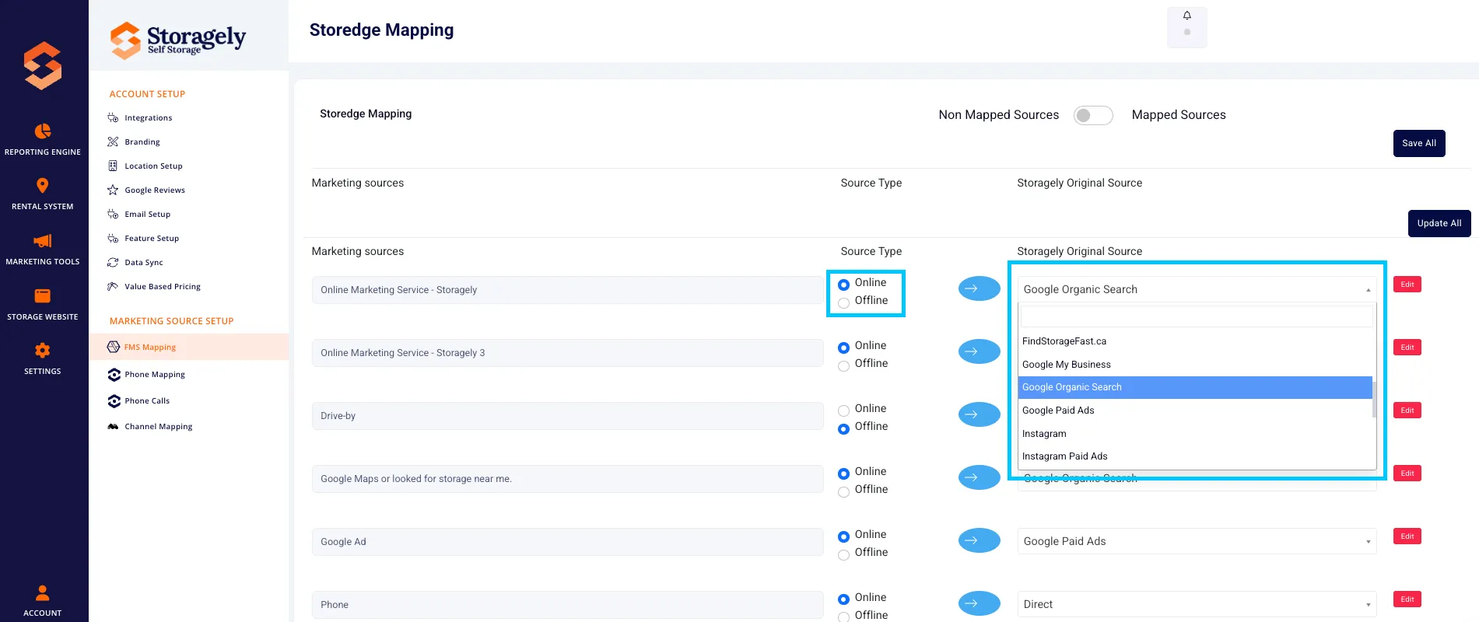The image size is (1479, 622).
Task: Open the Reporting Engine sidebar icon
Action: (43, 131)
